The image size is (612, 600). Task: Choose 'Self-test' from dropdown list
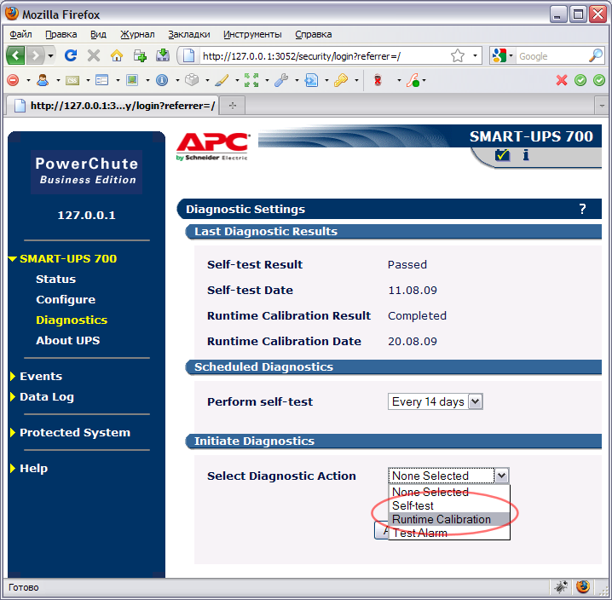(449, 505)
